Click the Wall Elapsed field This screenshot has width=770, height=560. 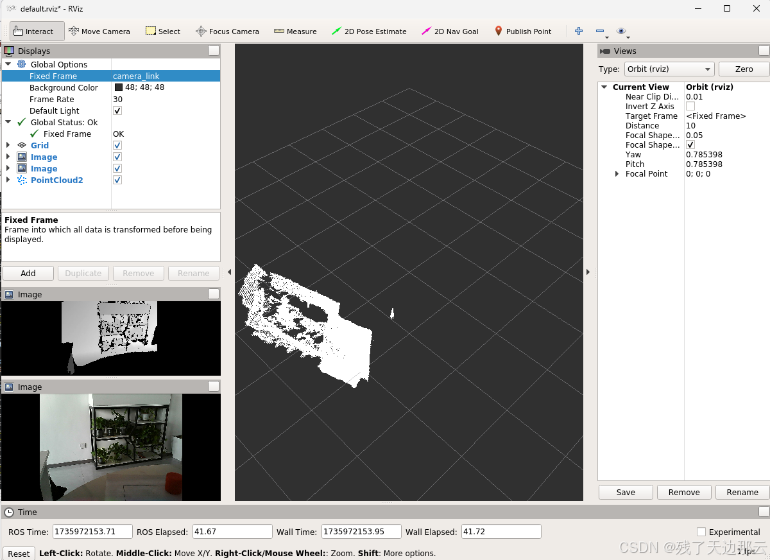coord(501,532)
